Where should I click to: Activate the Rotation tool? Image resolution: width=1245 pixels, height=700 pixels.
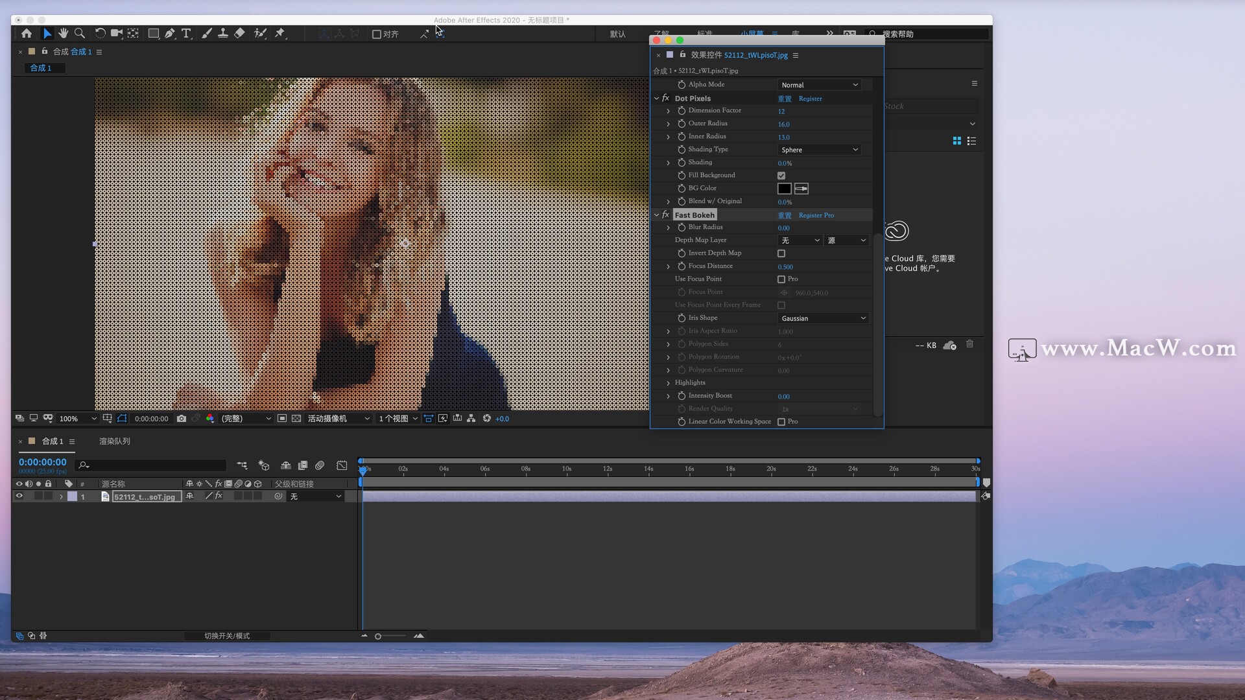pyautogui.click(x=101, y=33)
